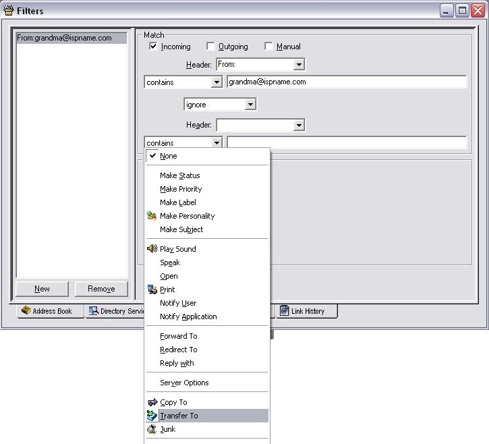This screenshot has width=489, height=444.
Task: Choose Forward To from action menu
Action: 179,336
